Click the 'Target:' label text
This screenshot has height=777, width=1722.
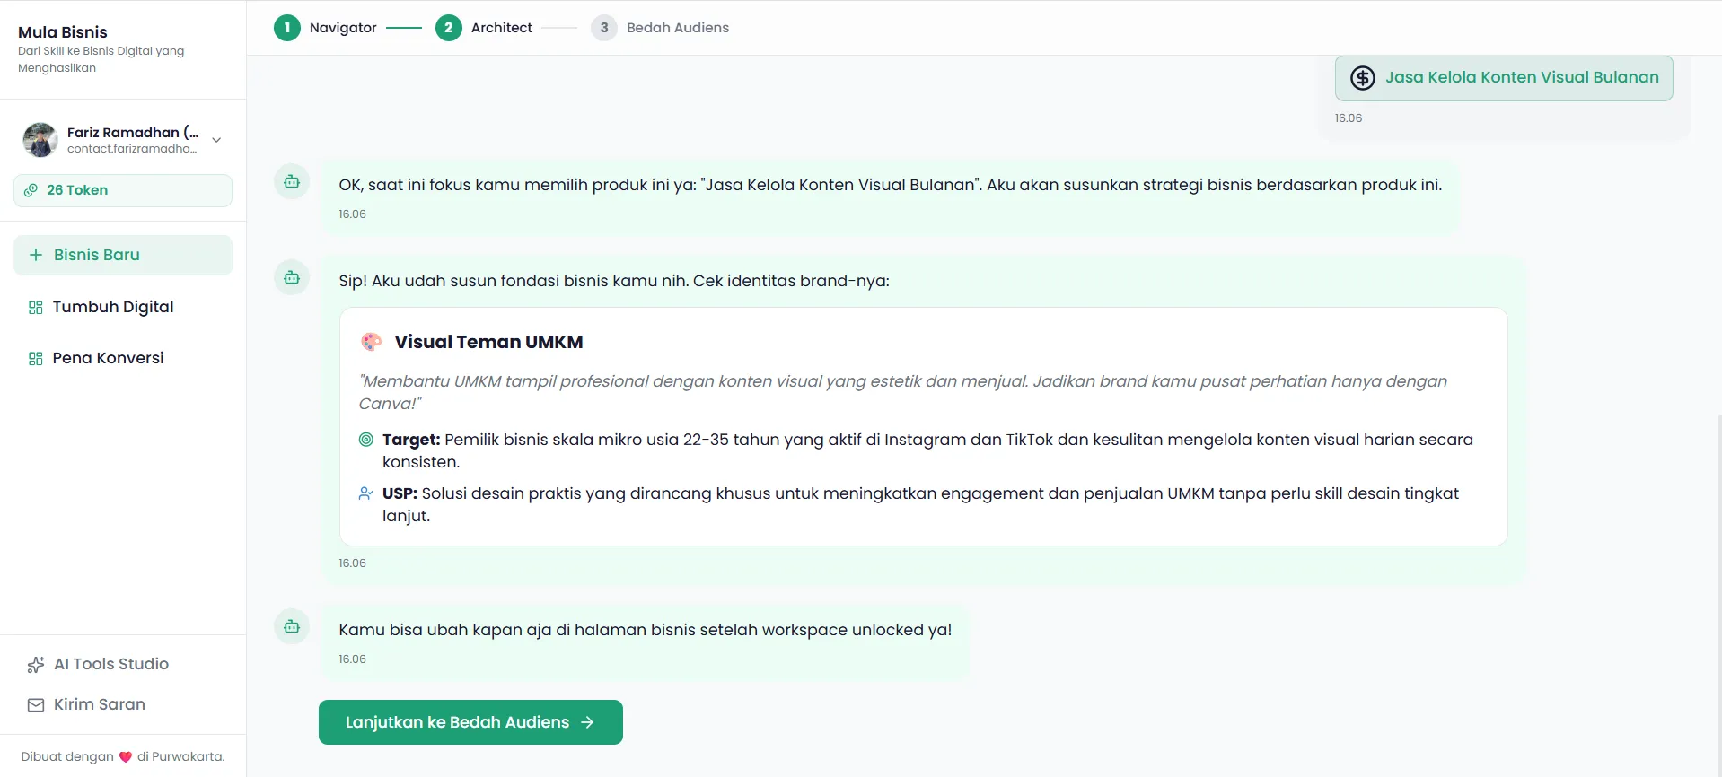pos(411,440)
